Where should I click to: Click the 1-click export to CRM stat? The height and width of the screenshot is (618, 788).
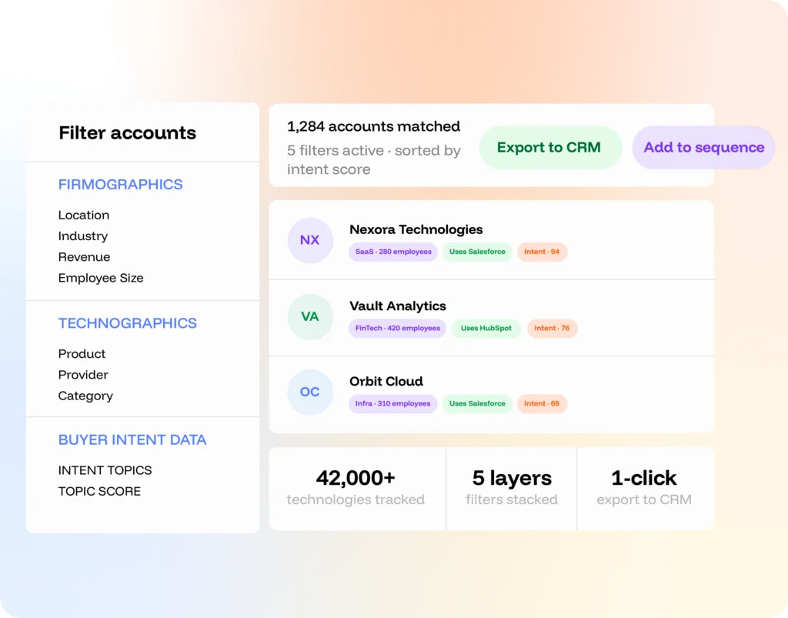point(644,488)
